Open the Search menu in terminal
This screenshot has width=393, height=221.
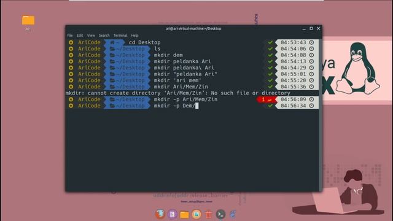(104, 36)
